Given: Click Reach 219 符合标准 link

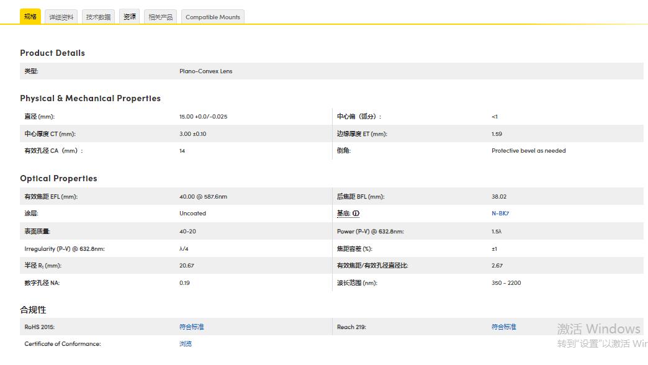Looking at the screenshot, I should [503, 327].
